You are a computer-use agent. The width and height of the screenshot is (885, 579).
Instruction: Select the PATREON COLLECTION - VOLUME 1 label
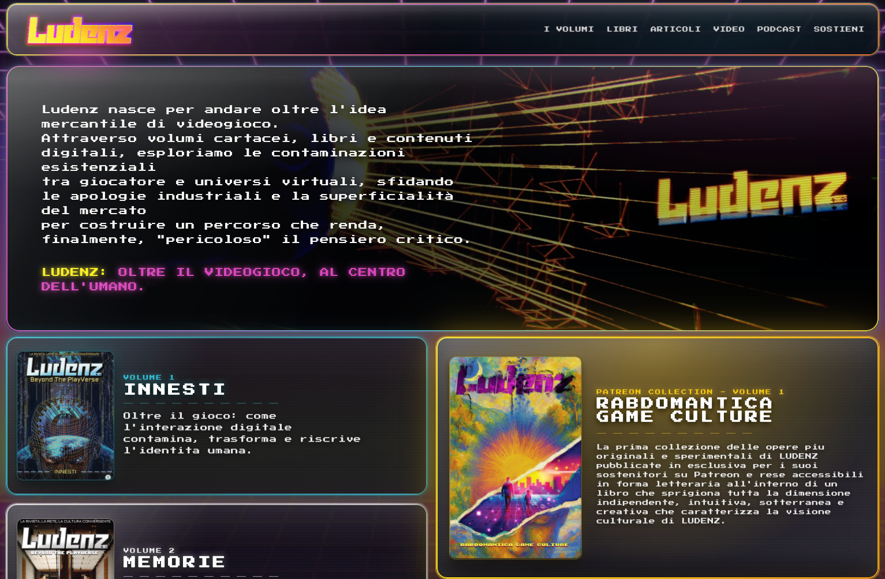pos(690,391)
